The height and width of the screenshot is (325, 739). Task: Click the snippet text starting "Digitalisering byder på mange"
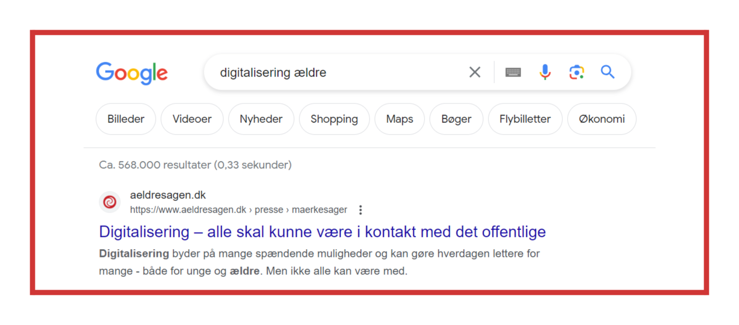tap(320, 263)
